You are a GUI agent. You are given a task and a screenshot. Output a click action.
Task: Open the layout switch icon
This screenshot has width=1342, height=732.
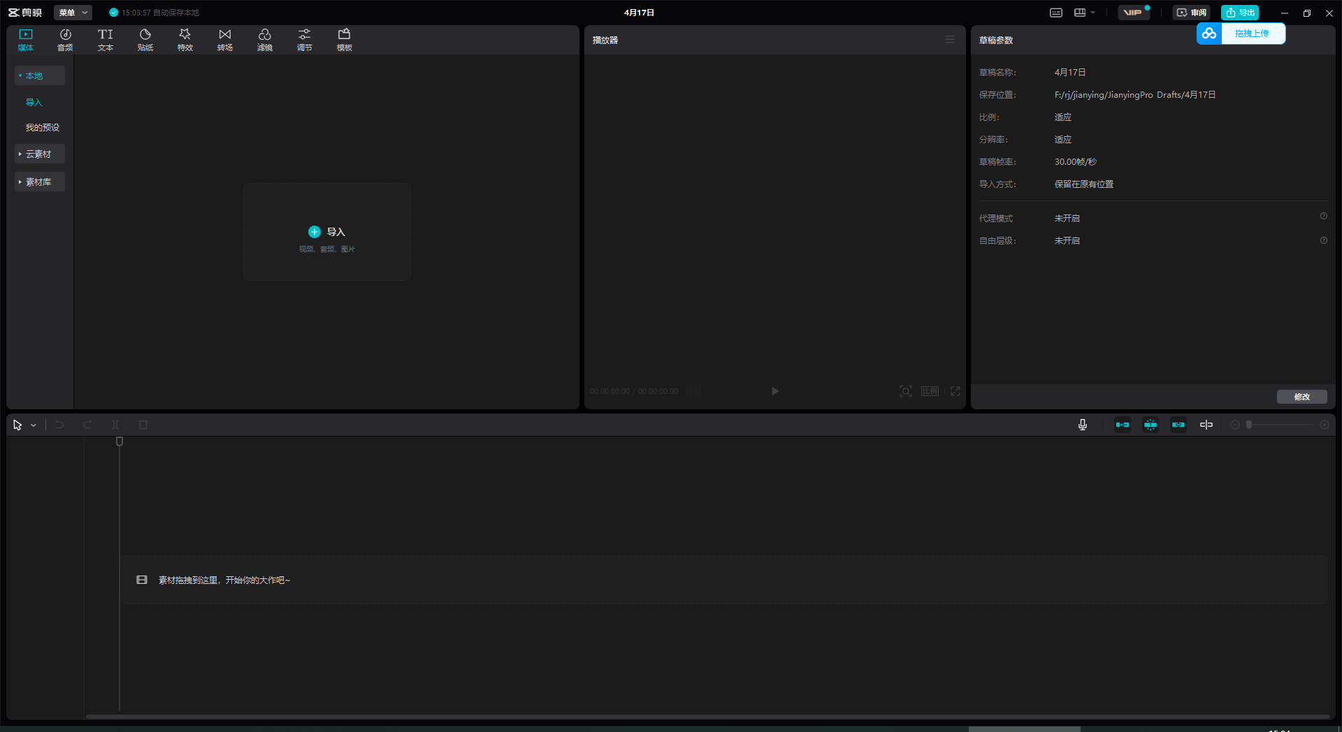coord(1080,13)
